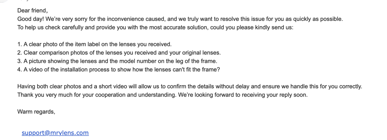
Task: Click list item 2 about comparison photos
Action: [x=119, y=52]
